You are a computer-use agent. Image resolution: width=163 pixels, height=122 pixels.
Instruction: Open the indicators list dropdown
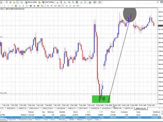[90, 2]
